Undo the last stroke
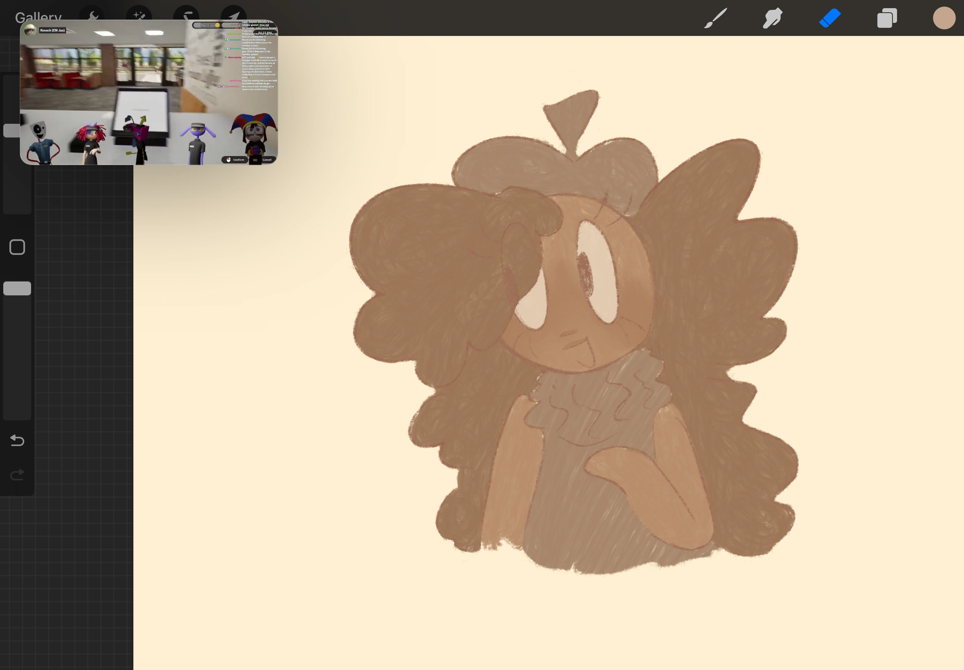Viewport: 964px width, 670px height. tap(17, 440)
